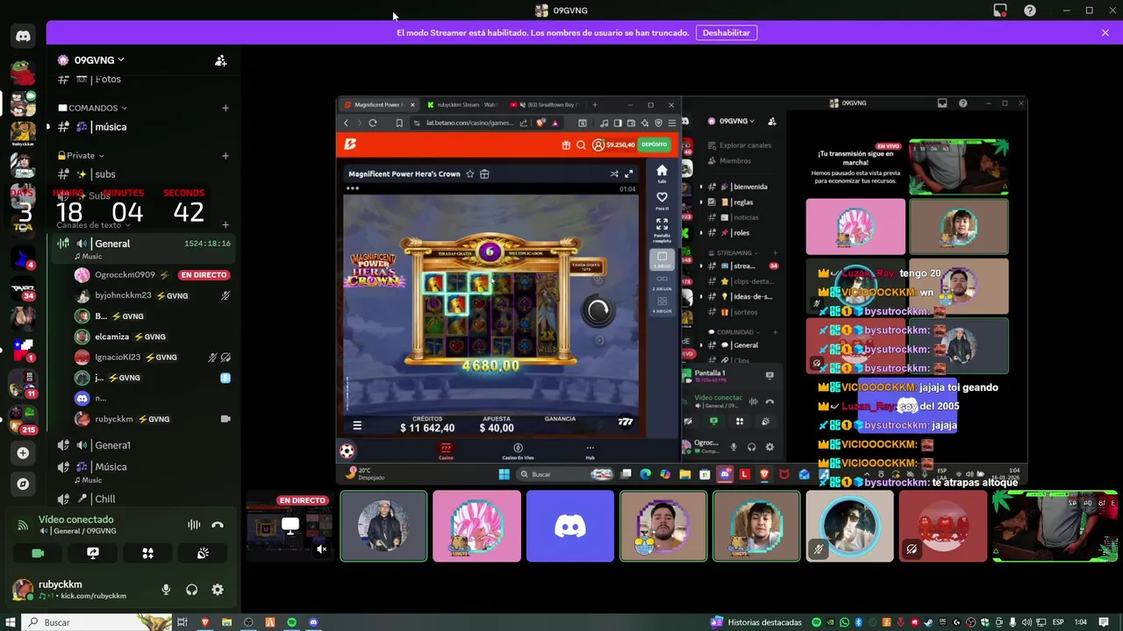Image resolution: width=1123 pixels, height=631 pixels.
Task: Select 2 JUEGOS layout in streamed Betano
Action: pos(662,281)
